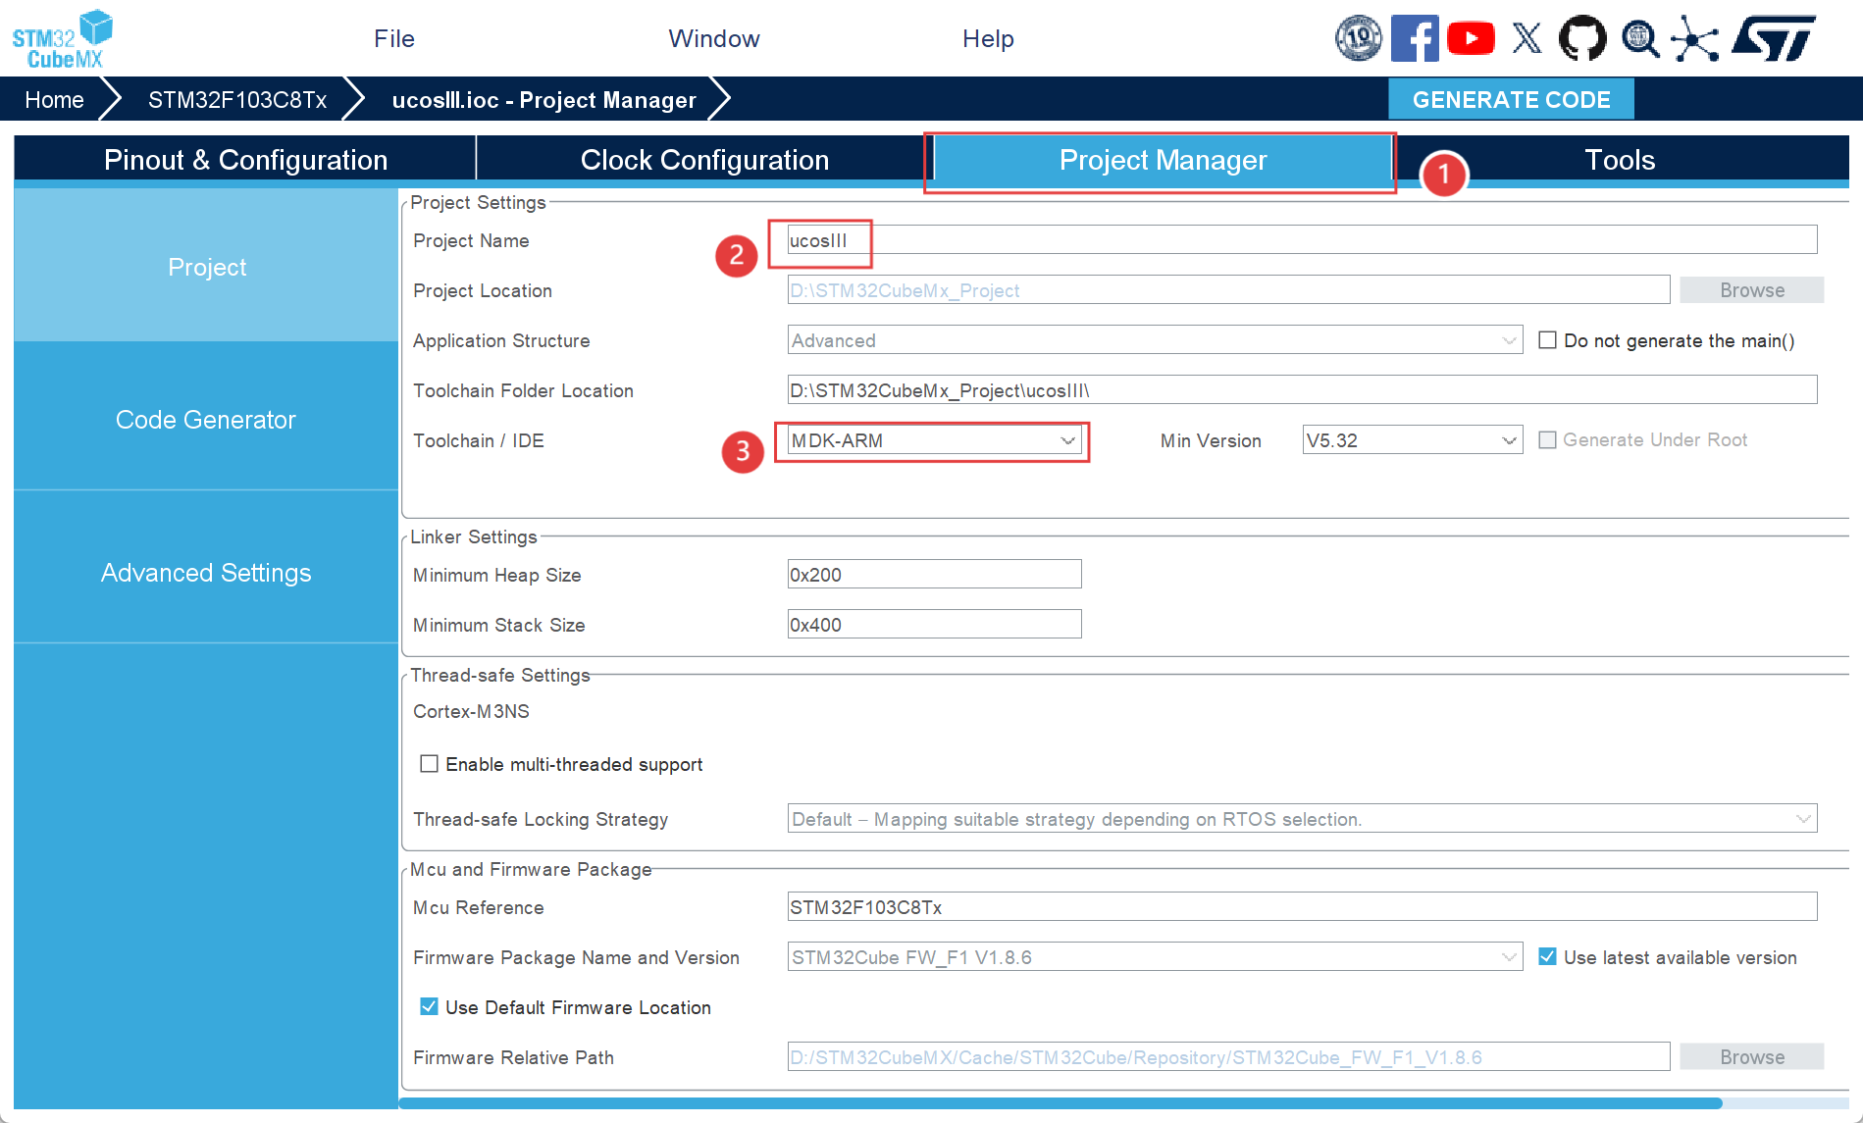Toggle Do not generate the main() checkbox
The width and height of the screenshot is (1863, 1123).
[1547, 340]
